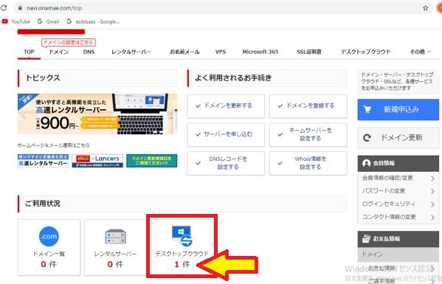
Task: Open the SSL証明書 tab
Action: [x=309, y=52]
